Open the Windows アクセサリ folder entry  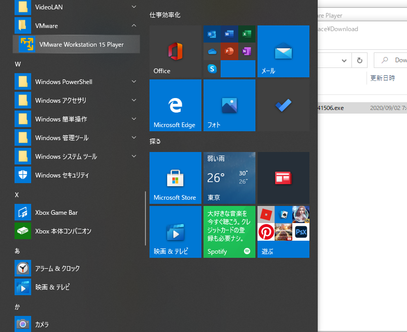tap(76, 101)
